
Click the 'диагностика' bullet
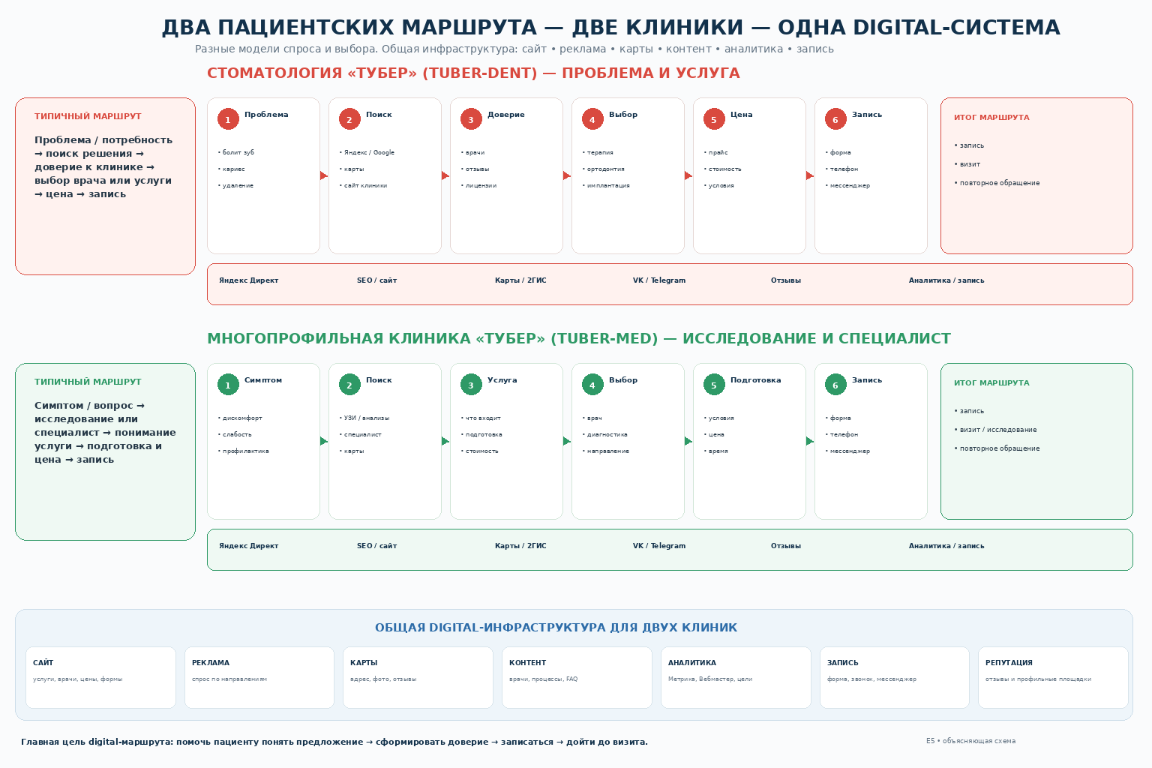point(605,435)
